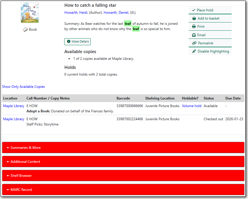Disable search term highlighting

click(210, 51)
